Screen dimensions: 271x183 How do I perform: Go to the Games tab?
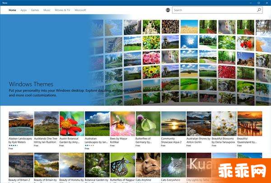tap(35, 10)
